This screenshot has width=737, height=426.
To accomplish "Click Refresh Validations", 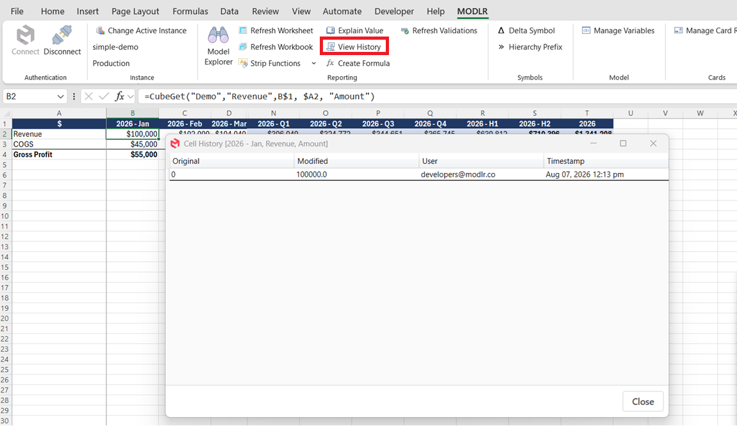I will (439, 31).
